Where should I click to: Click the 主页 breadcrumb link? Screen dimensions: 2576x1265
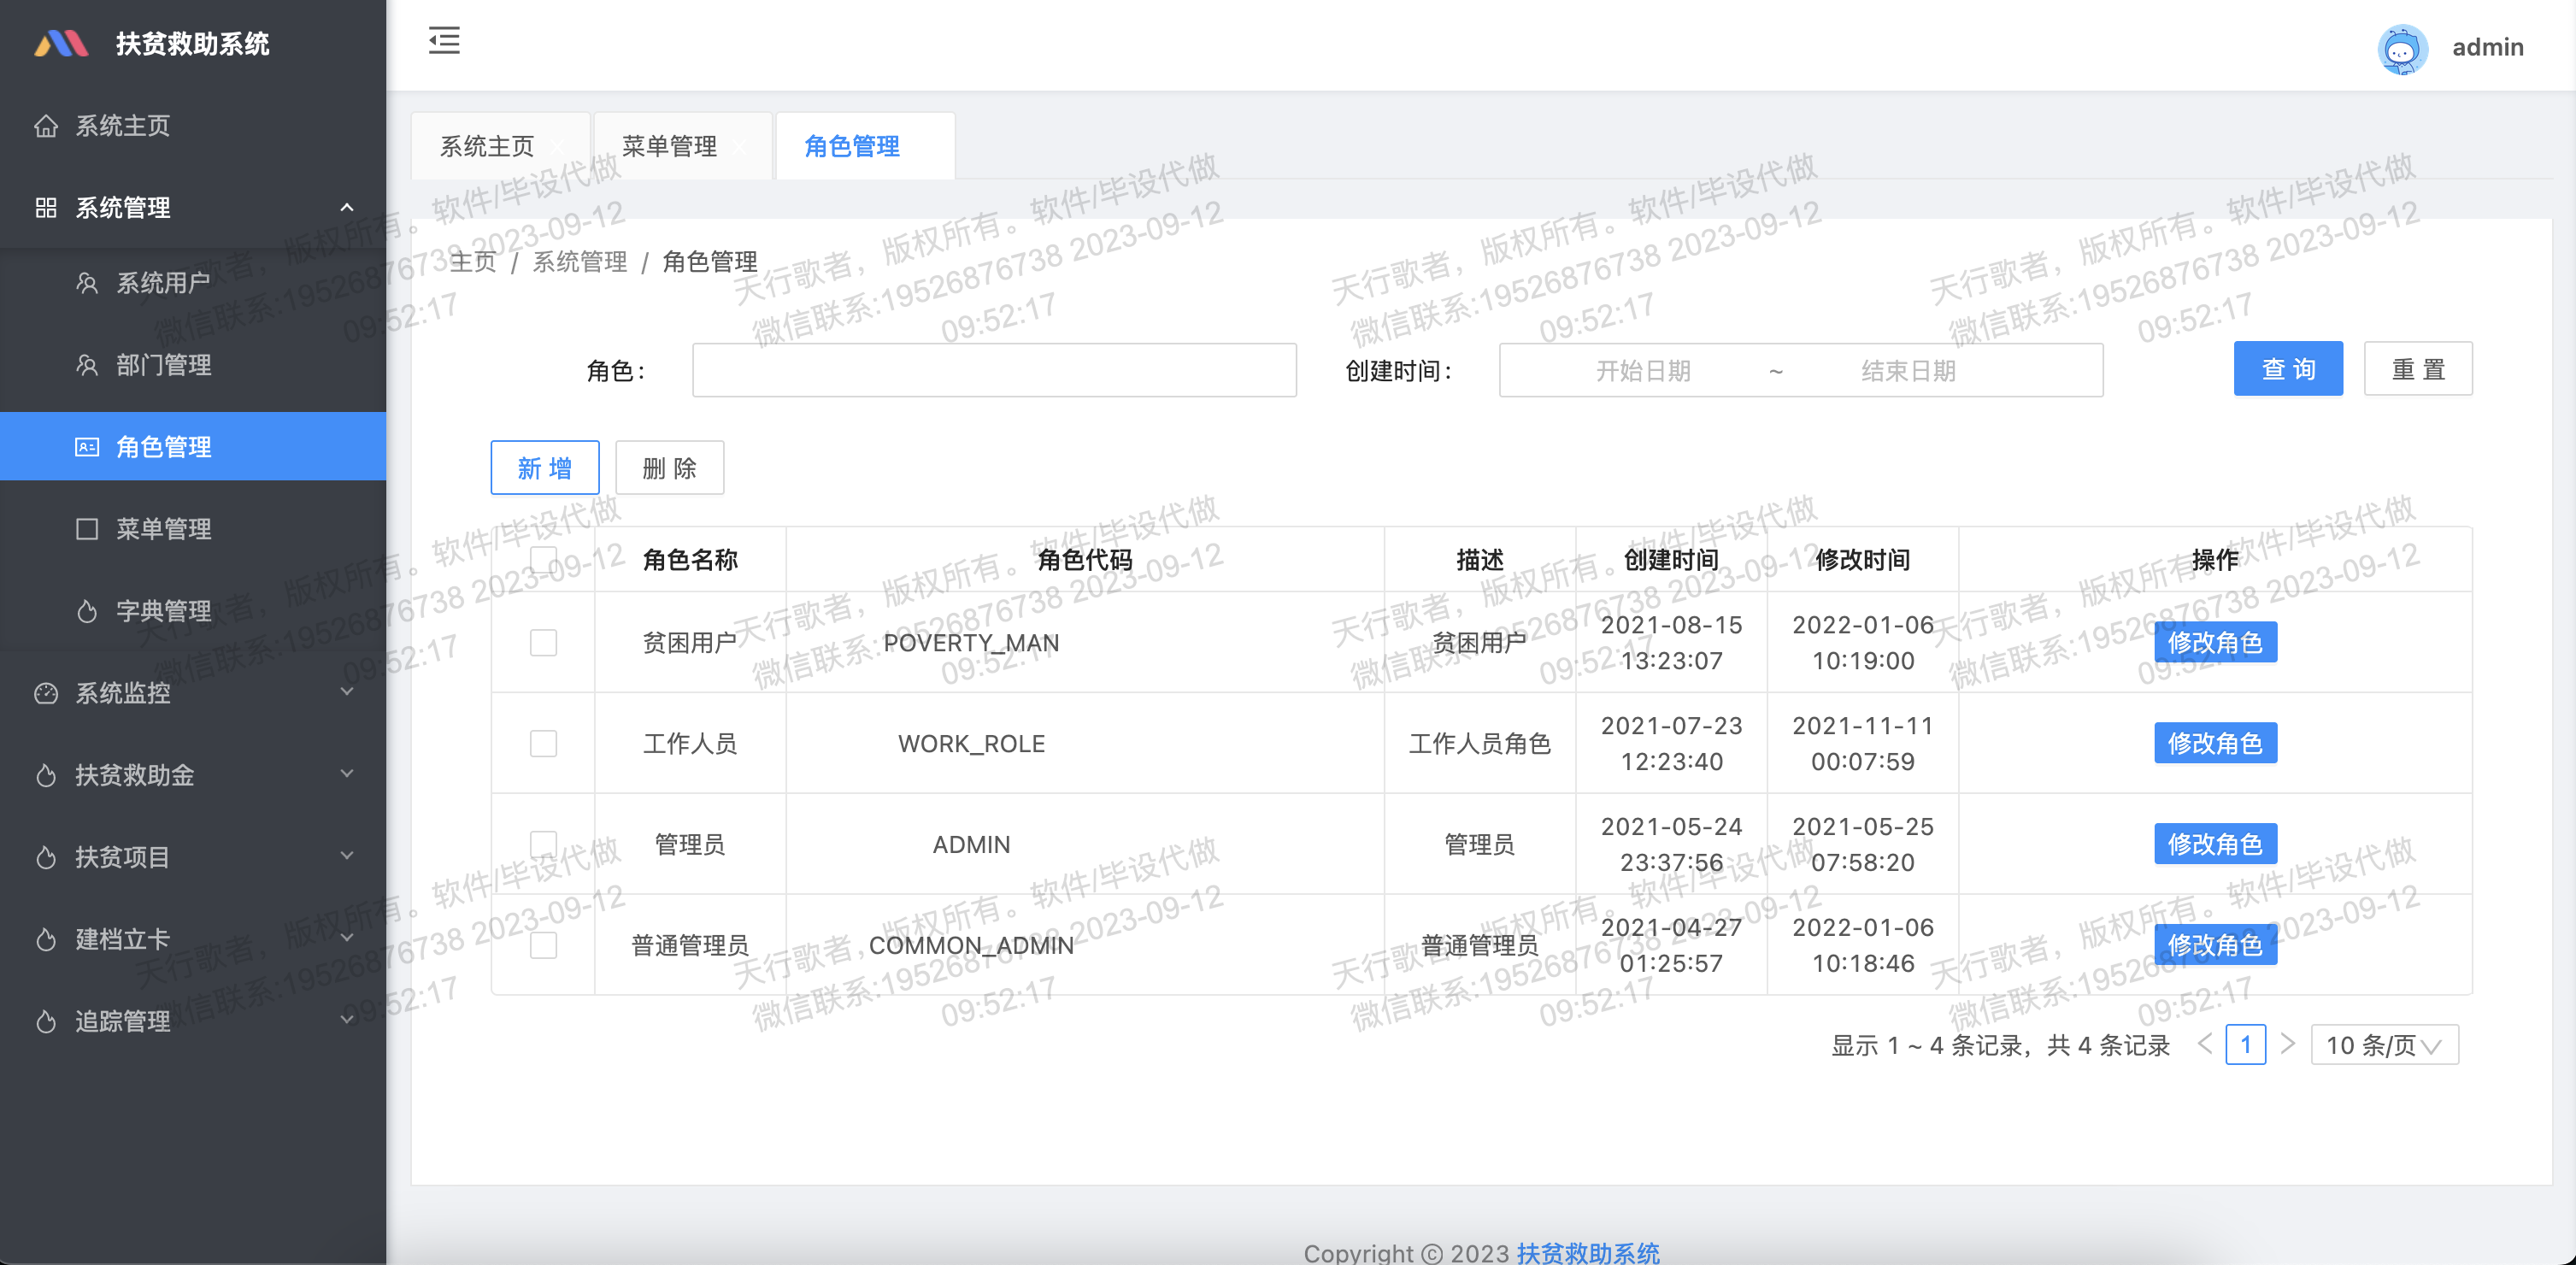pyautogui.click(x=473, y=262)
